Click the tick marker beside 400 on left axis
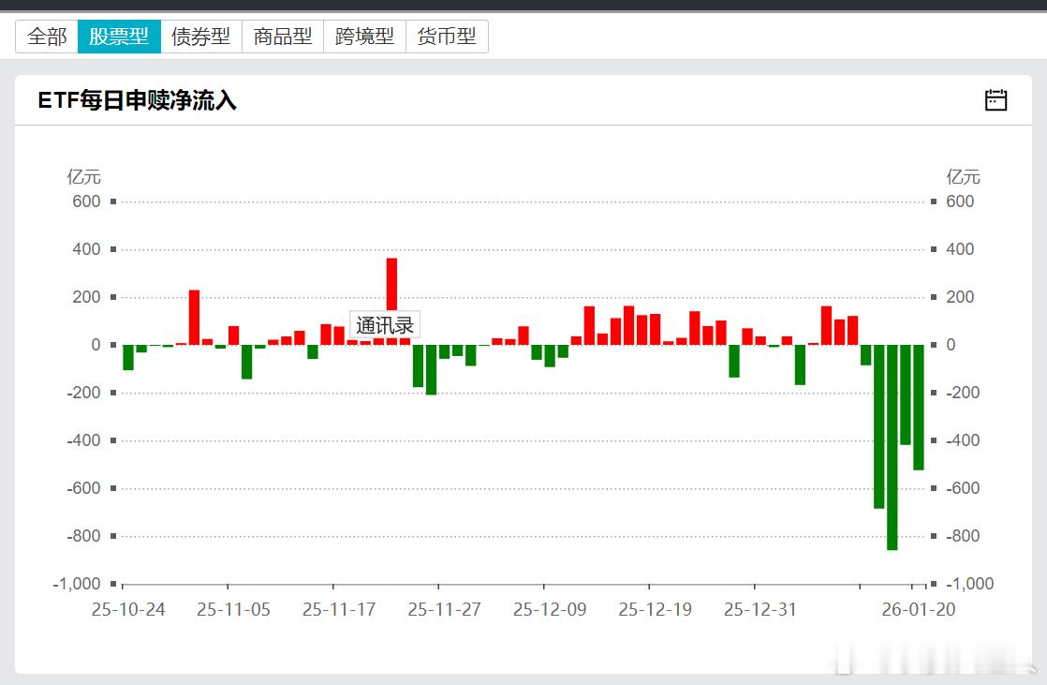The width and height of the screenshot is (1047, 685). coord(113,248)
